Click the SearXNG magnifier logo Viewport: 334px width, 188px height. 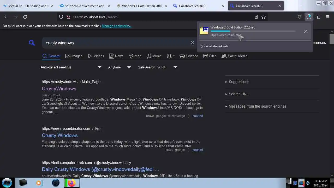32,43
